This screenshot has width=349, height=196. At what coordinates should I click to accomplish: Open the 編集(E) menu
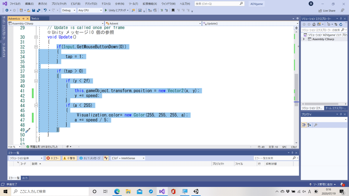click(x=29, y=4)
